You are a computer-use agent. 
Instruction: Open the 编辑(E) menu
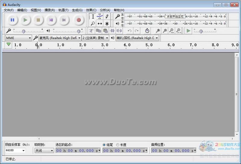(x=22, y=10)
